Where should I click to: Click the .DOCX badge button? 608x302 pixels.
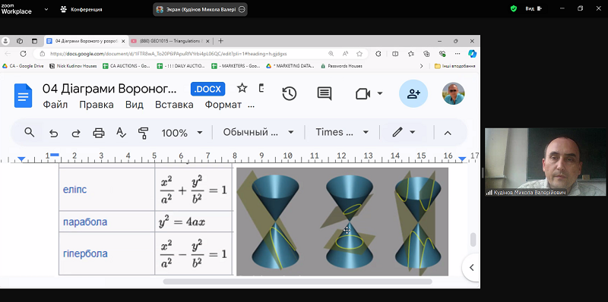click(x=207, y=89)
